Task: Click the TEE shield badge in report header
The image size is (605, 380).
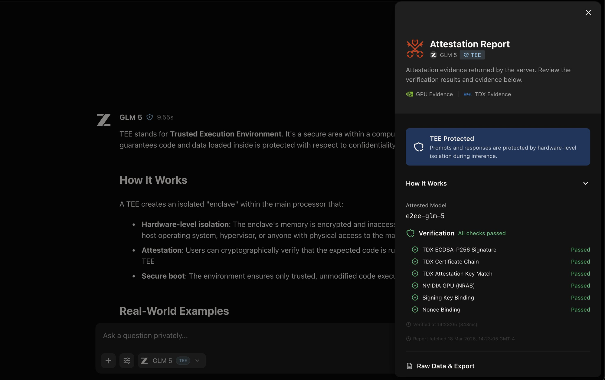Action: [472, 55]
